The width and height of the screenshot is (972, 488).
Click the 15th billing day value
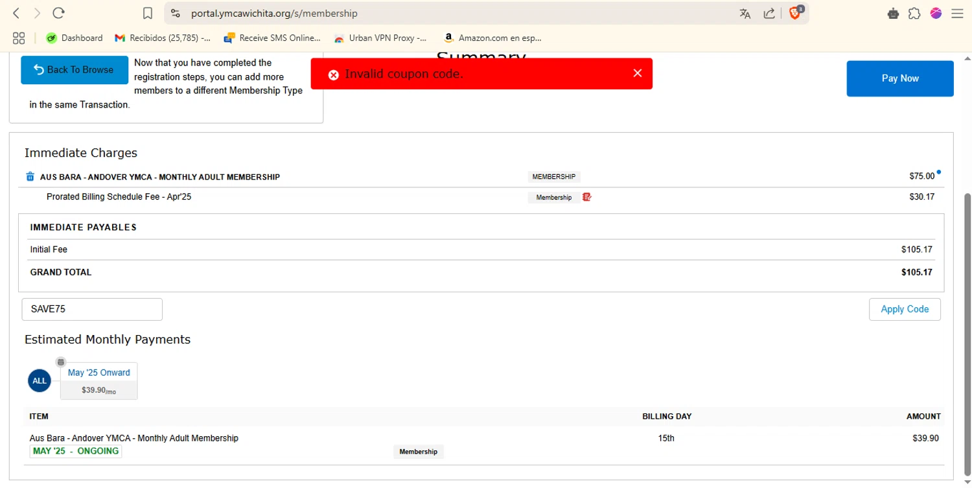(x=666, y=438)
